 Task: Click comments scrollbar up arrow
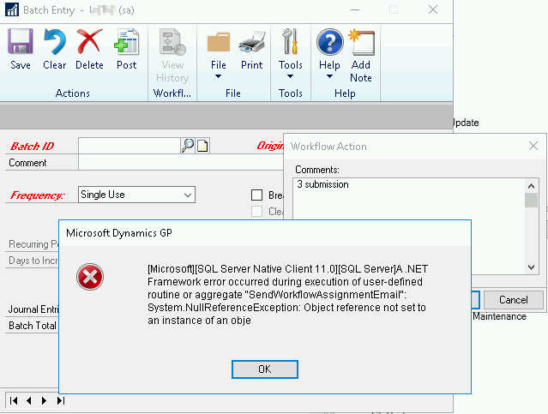coord(531,186)
